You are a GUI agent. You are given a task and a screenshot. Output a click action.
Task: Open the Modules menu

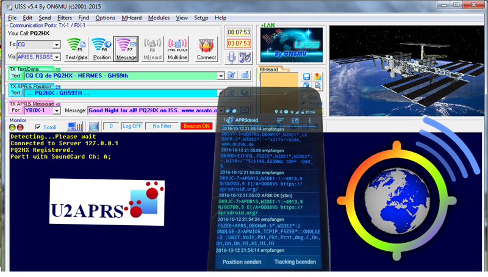coord(159,18)
